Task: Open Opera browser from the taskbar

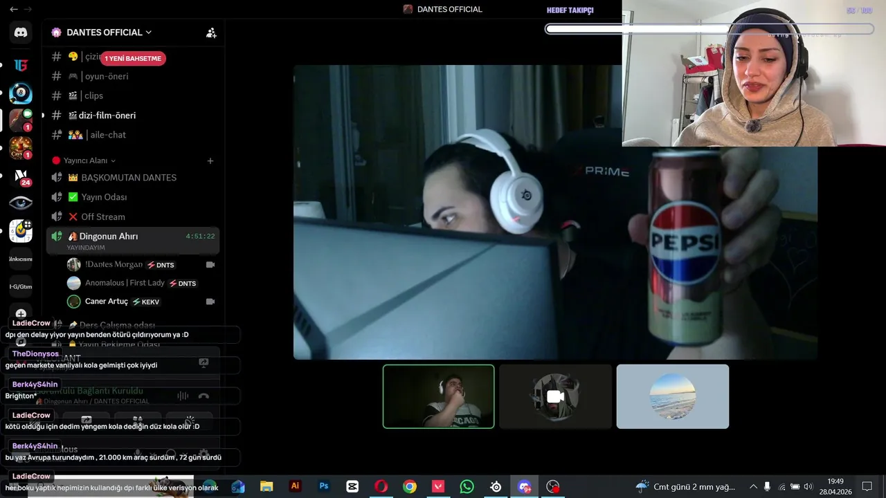Action: point(381,486)
